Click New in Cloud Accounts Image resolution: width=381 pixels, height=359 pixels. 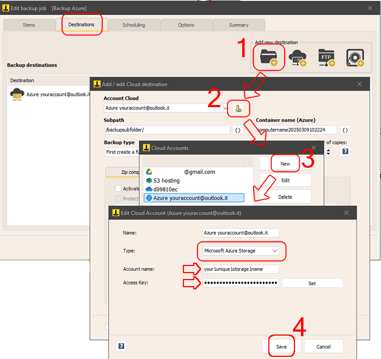point(285,164)
